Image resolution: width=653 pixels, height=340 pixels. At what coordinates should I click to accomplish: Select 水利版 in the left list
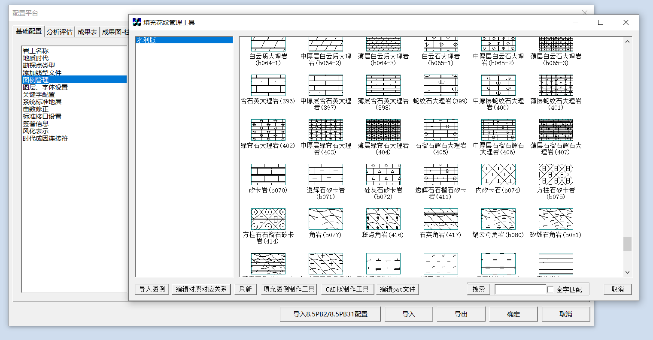point(184,40)
